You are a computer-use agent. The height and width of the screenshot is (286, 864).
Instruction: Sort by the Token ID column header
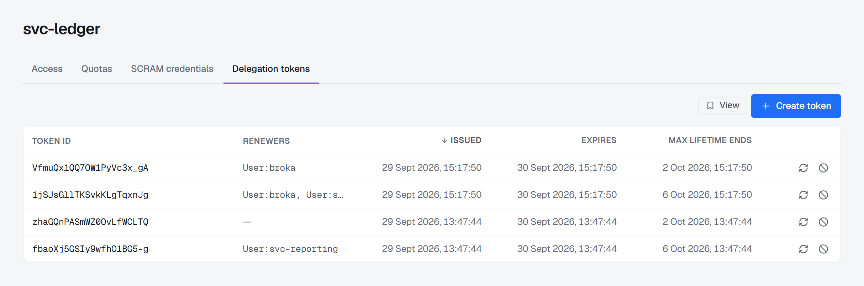coord(52,141)
